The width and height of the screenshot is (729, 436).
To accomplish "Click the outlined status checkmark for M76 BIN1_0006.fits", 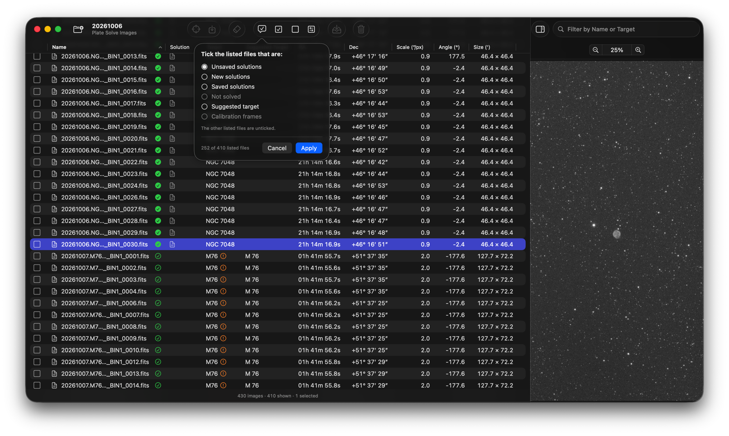I will click(158, 303).
